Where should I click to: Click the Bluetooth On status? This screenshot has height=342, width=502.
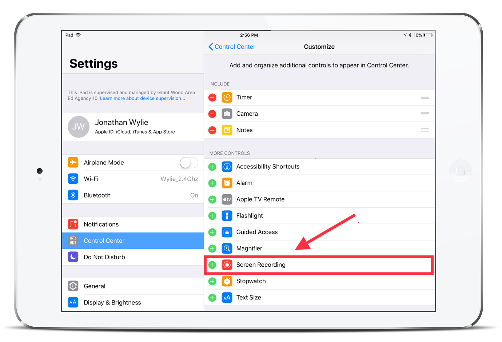coord(194,195)
